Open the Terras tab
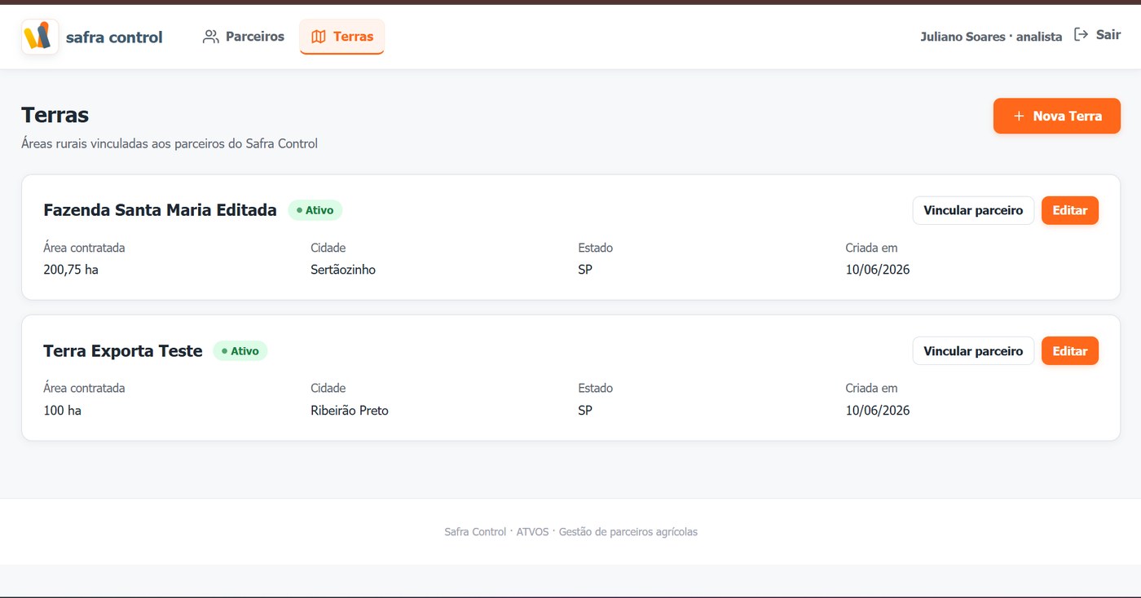This screenshot has height=598, width=1141. coord(342,37)
